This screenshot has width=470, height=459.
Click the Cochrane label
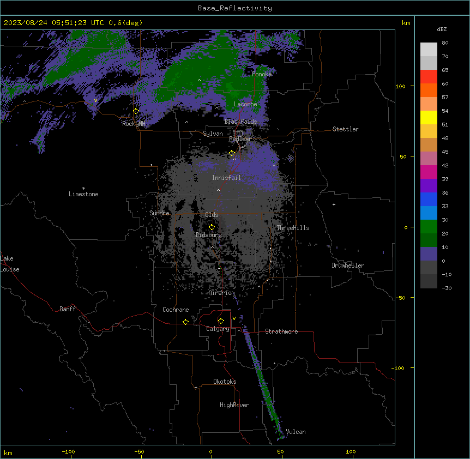(x=176, y=310)
